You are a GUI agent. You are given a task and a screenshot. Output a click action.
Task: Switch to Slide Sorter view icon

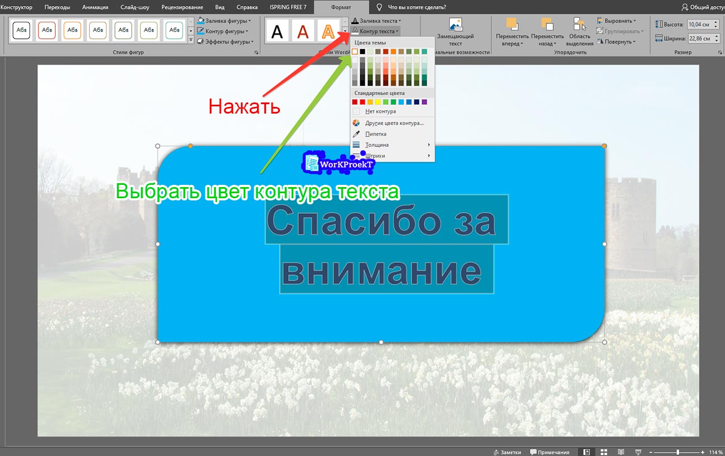click(602, 452)
